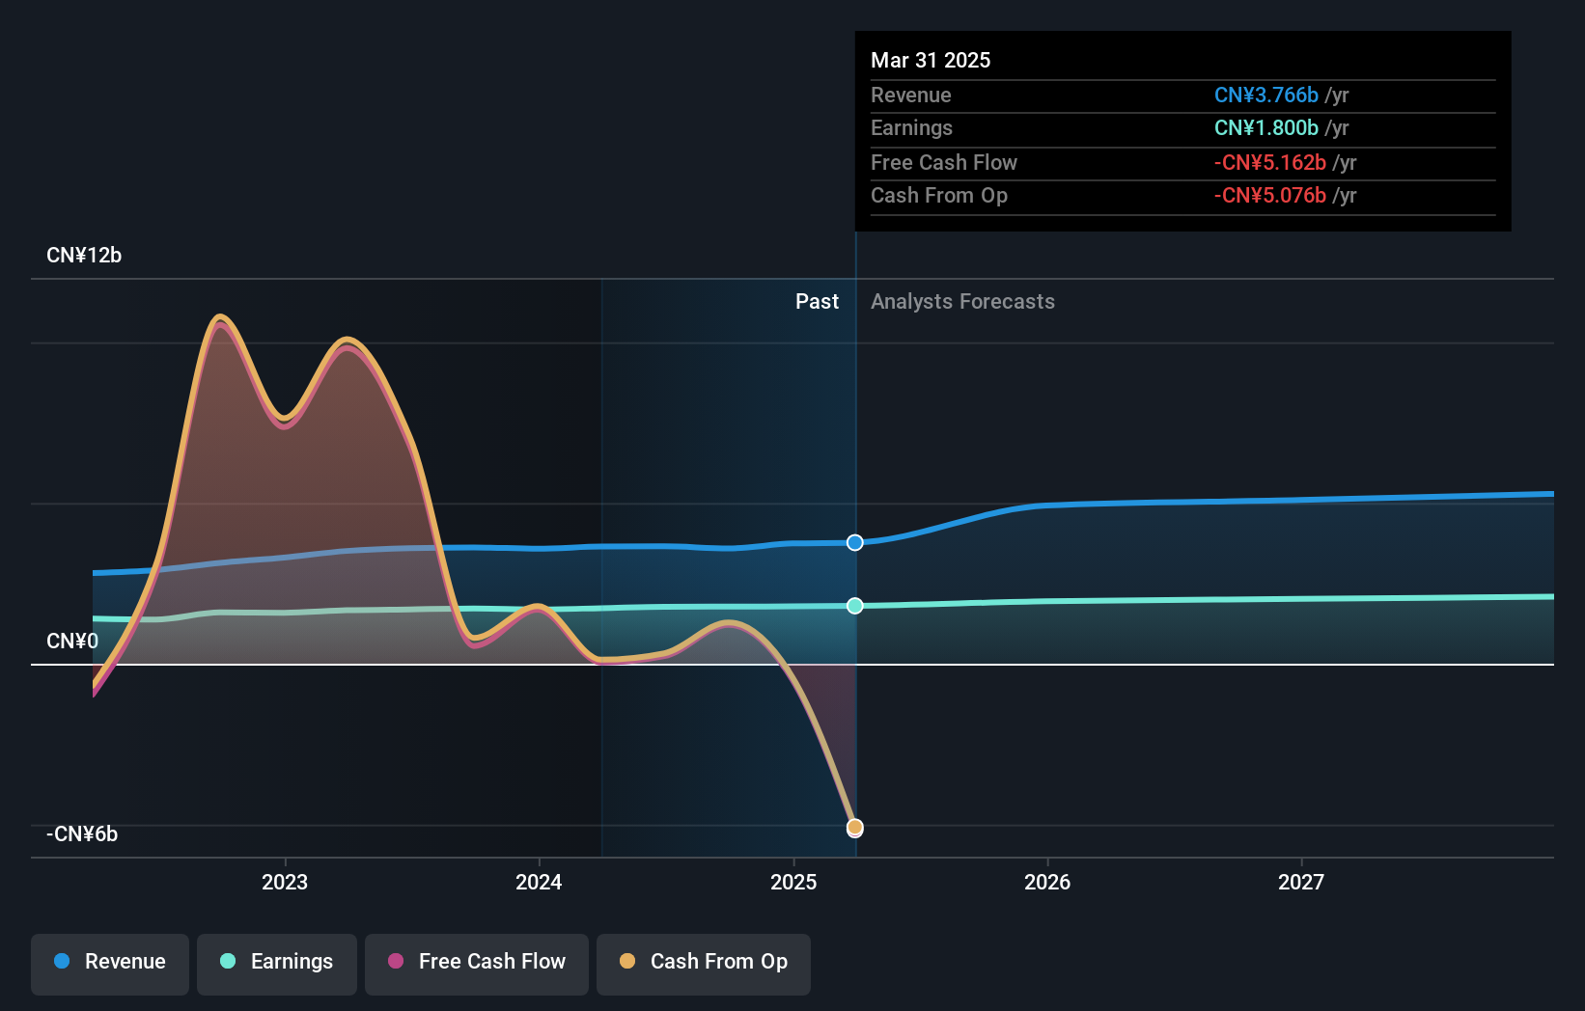Click the CN¥1.800b earnings value
The width and height of the screenshot is (1585, 1011).
tap(1266, 127)
